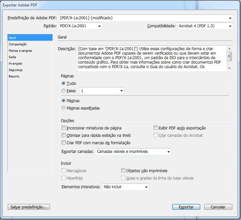Switch to the Compactação category
This screenshot has height=220, width=241.
click(30, 44)
